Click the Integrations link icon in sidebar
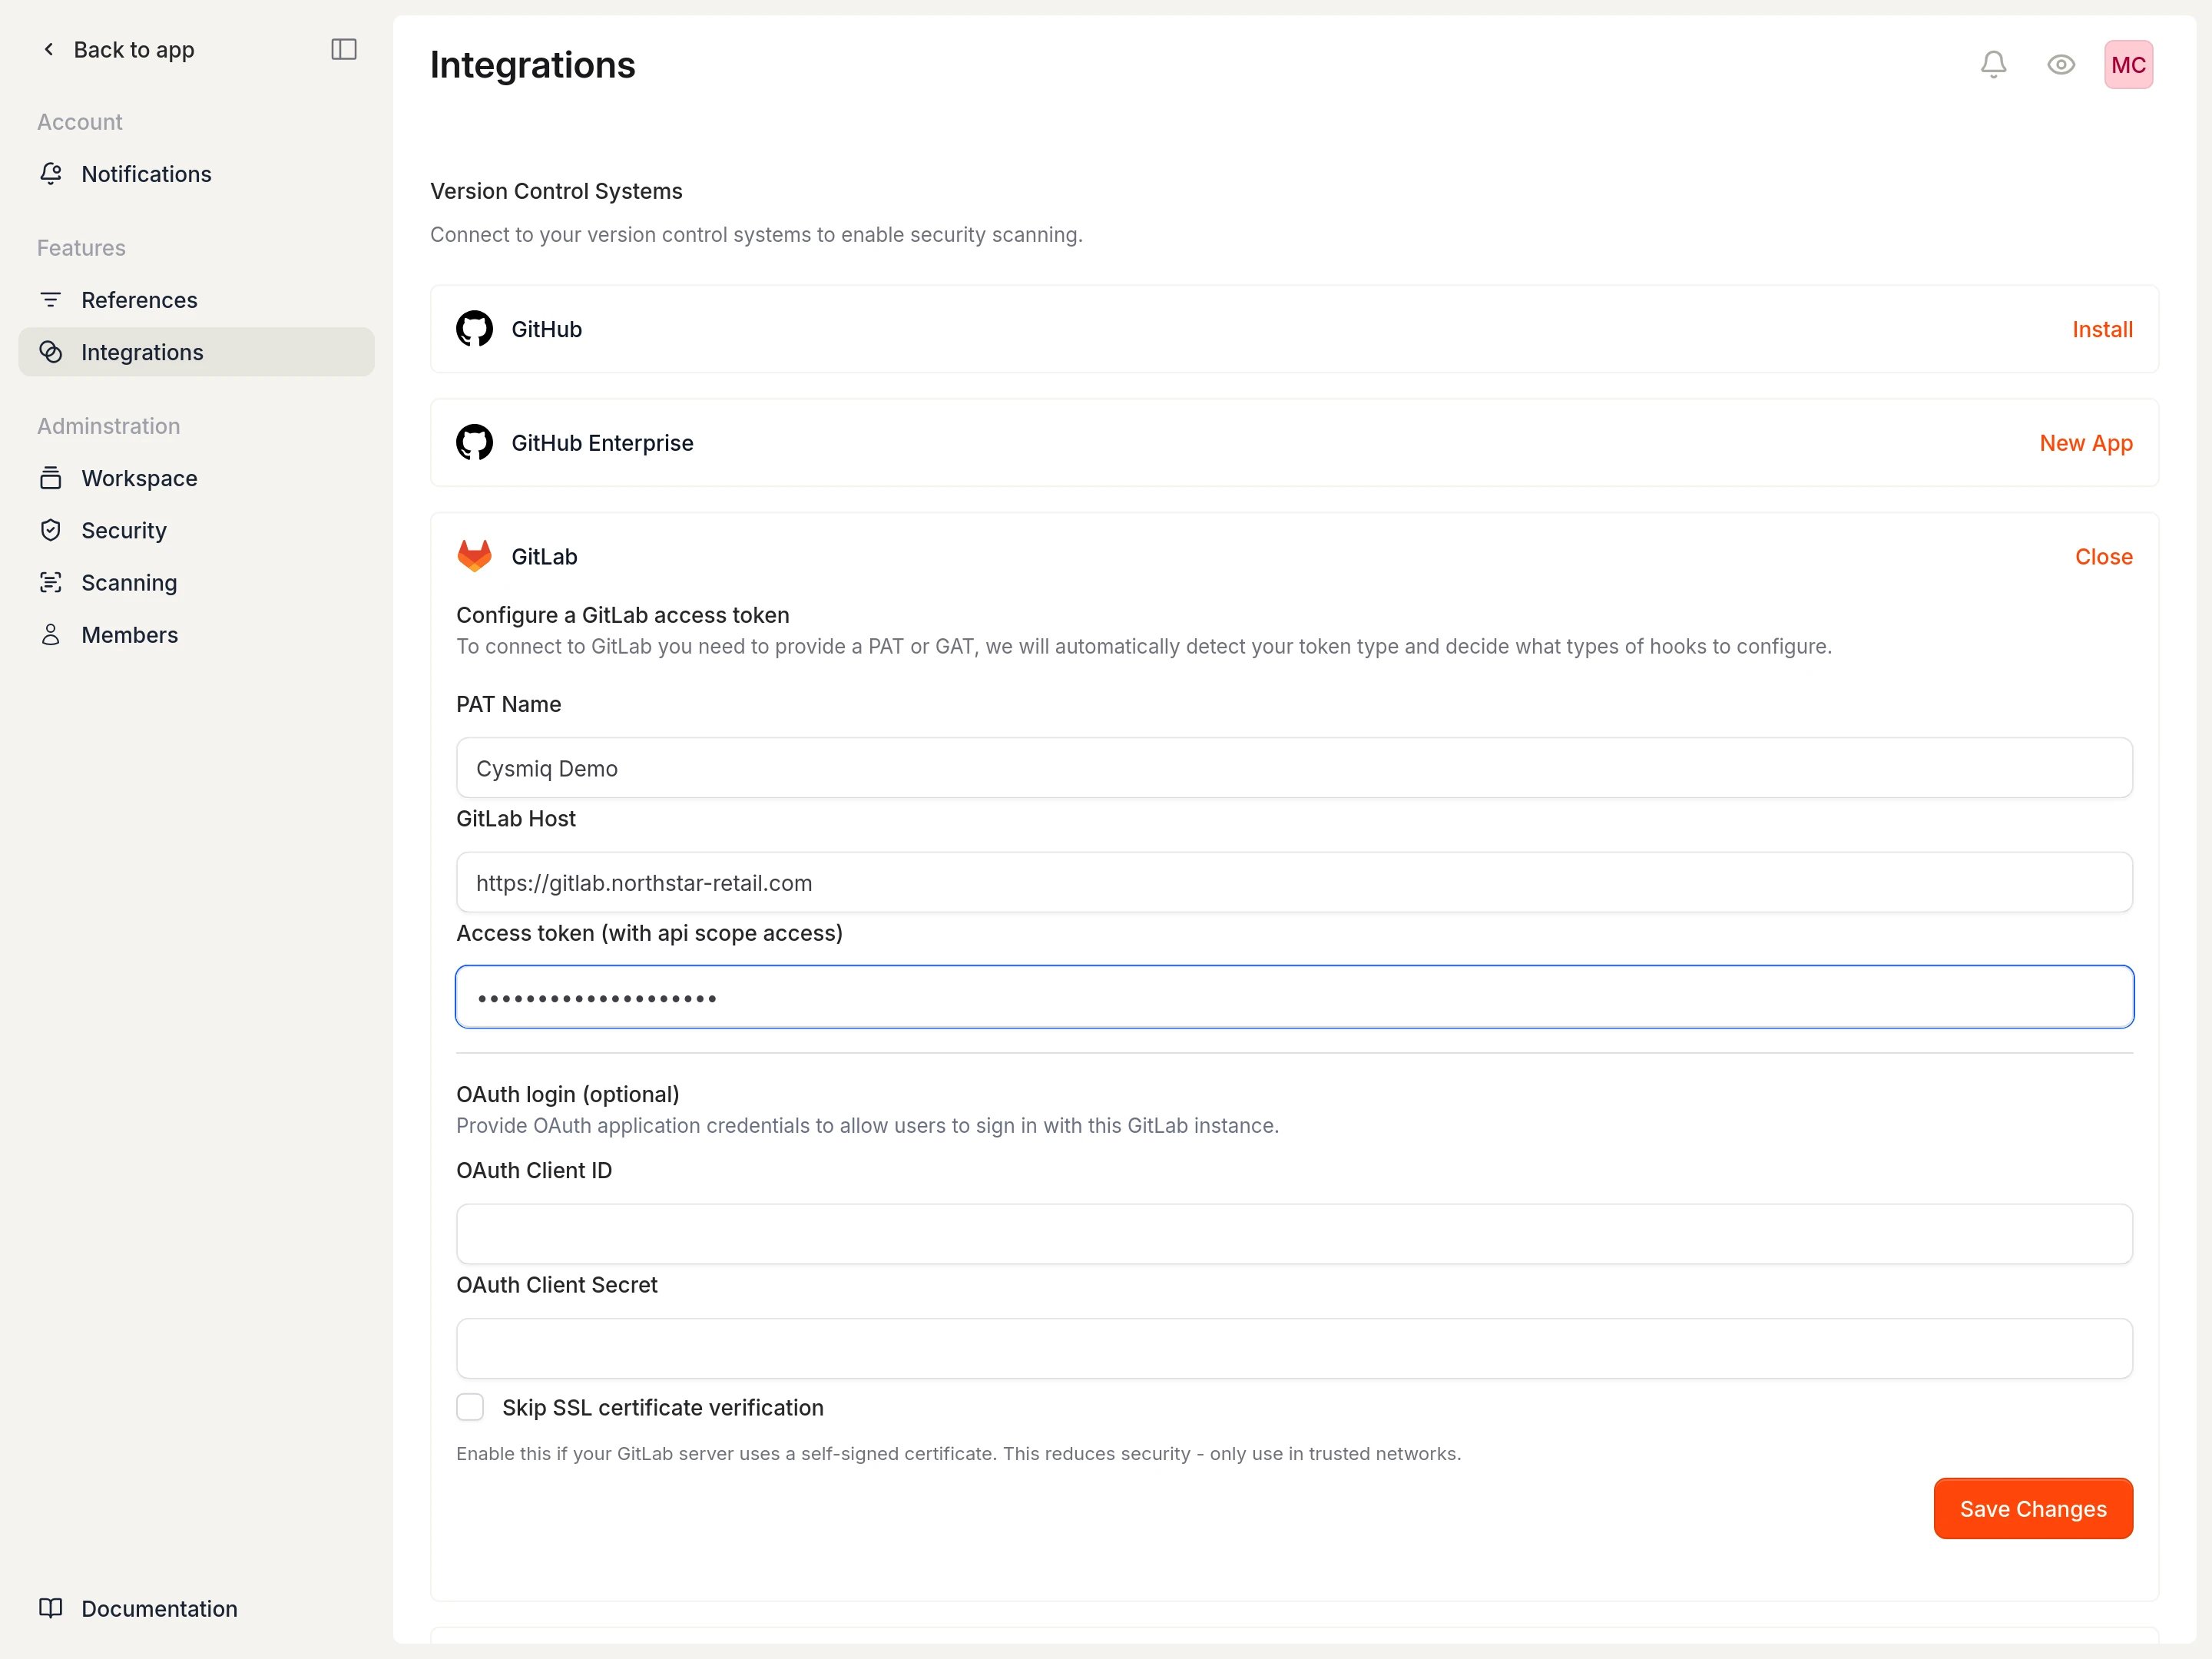Viewport: 2212px width, 1659px height. [51, 352]
